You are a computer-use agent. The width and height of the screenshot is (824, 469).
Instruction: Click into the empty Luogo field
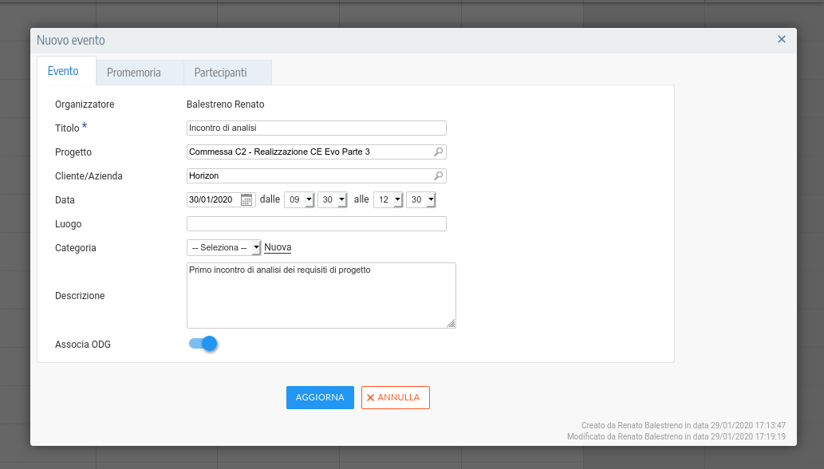coord(316,224)
